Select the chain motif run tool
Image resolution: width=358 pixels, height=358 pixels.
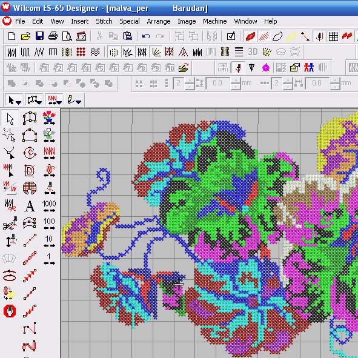[30, 258]
